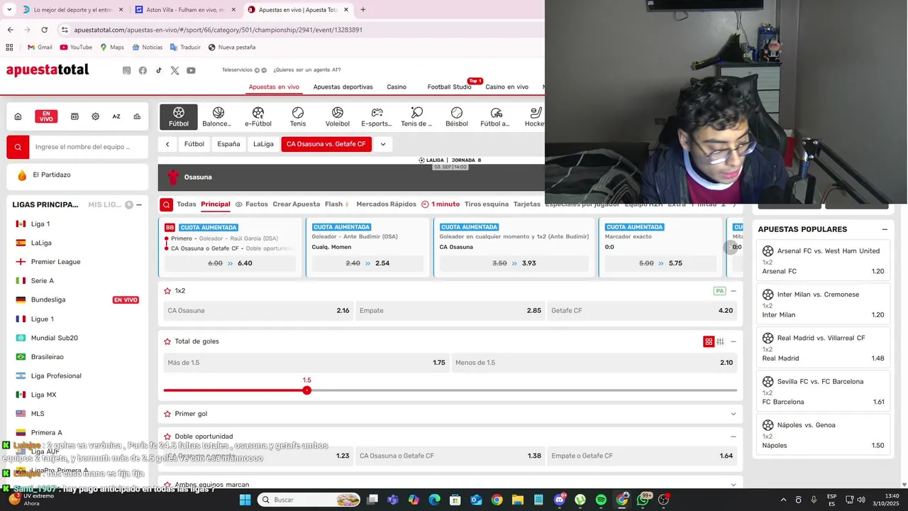Select Menos de 1.5 at 2.10
Image resolution: width=908 pixels, height=511 pixels.
point(594,363)
